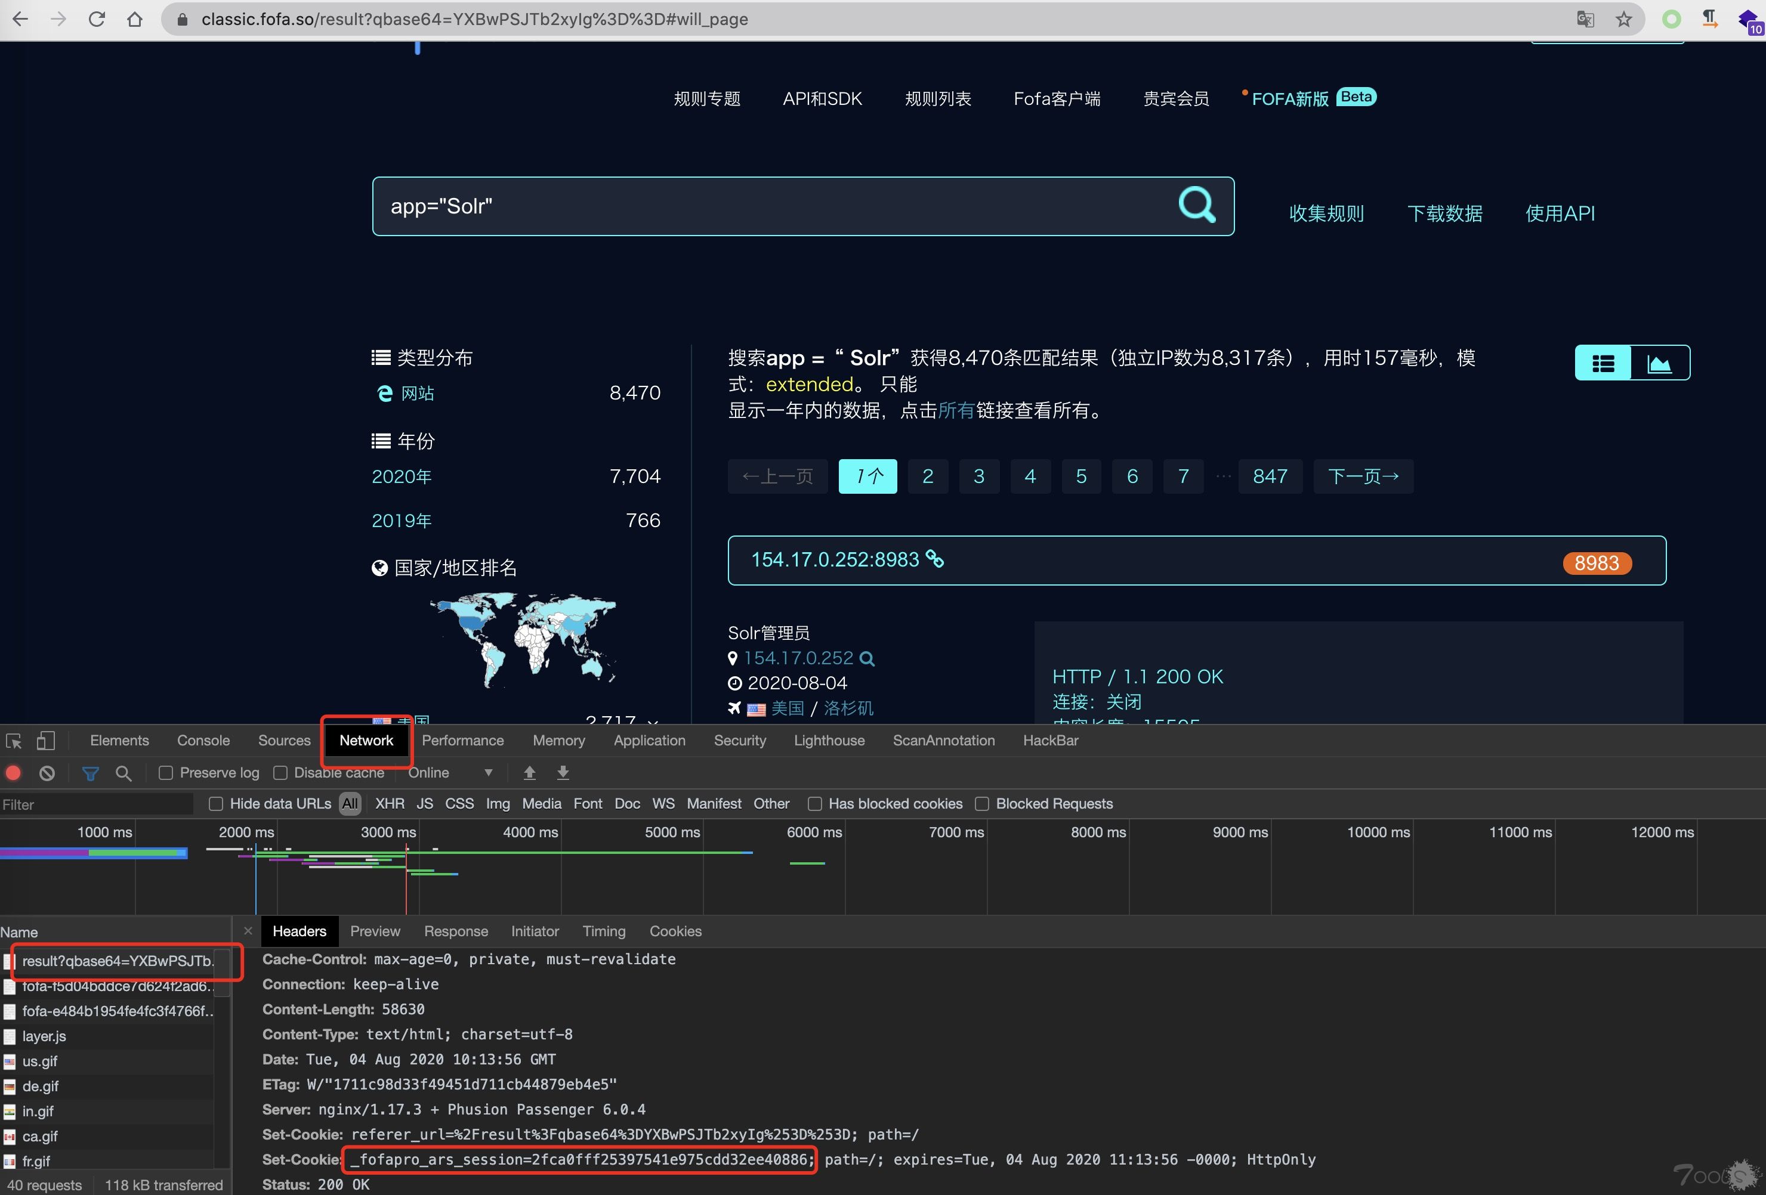
Task: Open network search magnifier icon
Action: tap(123, 773)
